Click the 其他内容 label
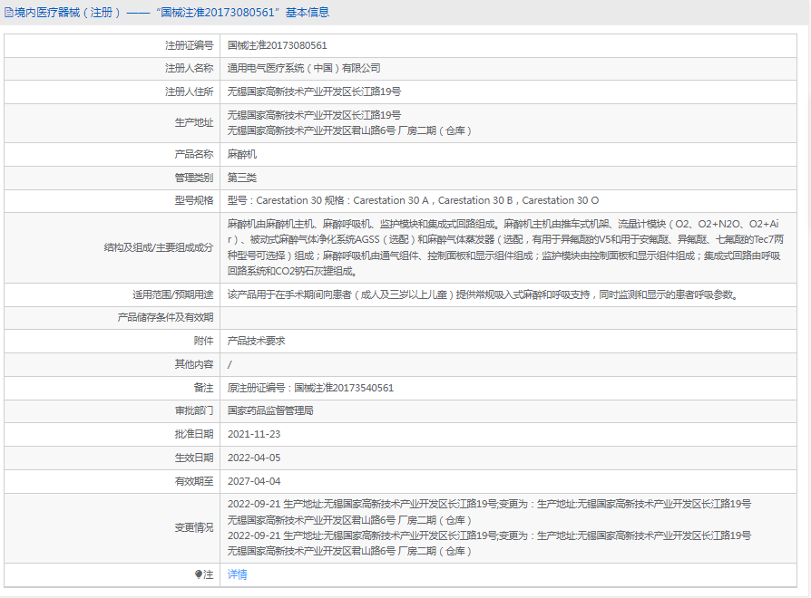 pos(194,364)
